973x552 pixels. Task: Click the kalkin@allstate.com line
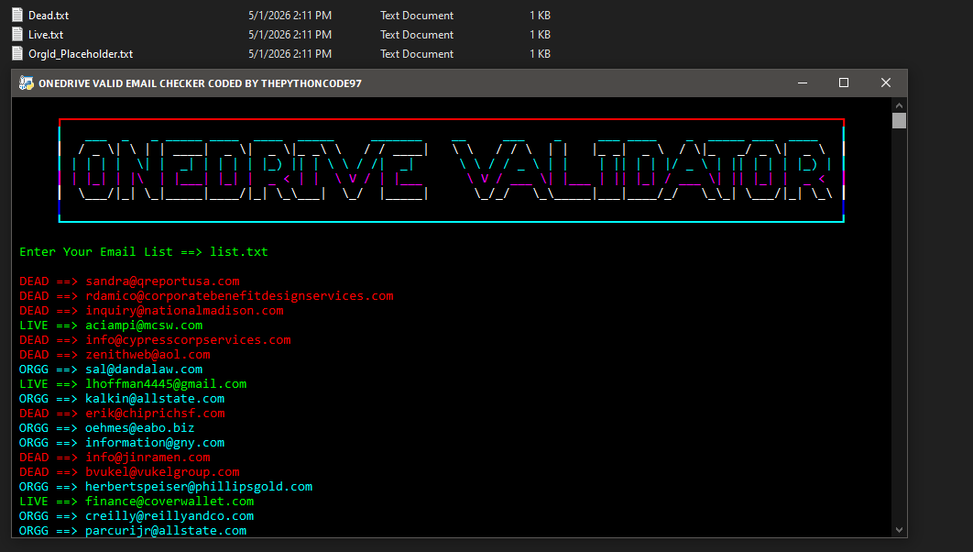coord(122,399)
